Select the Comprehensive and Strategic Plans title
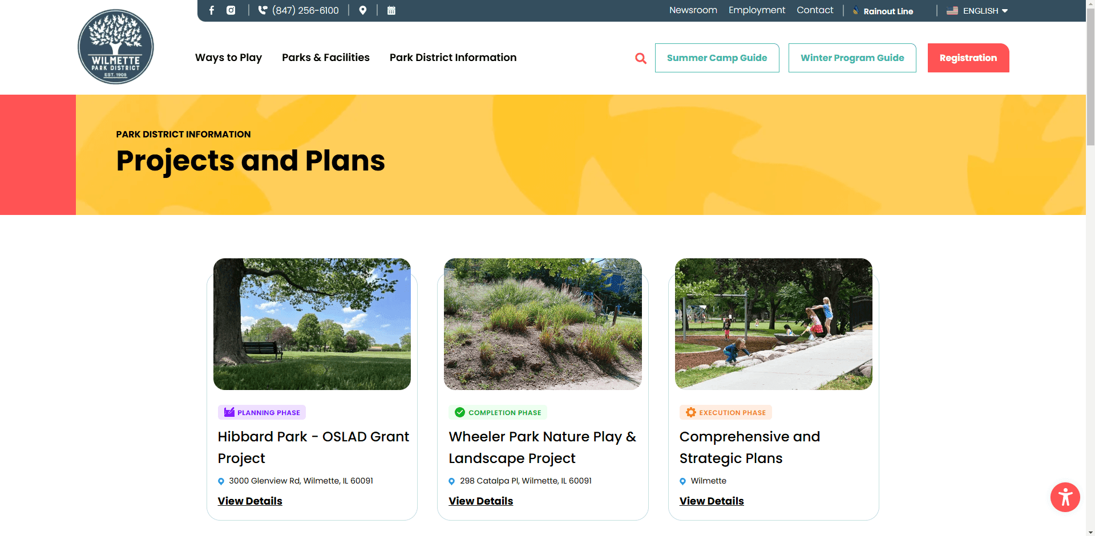The width and height of the screenshot is (1095, 536). coord(749,447)
